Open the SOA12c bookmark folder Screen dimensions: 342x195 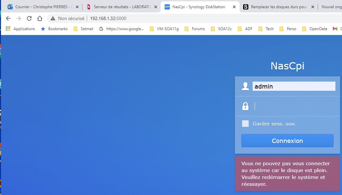pyautogui.click(x=221, y=29)
